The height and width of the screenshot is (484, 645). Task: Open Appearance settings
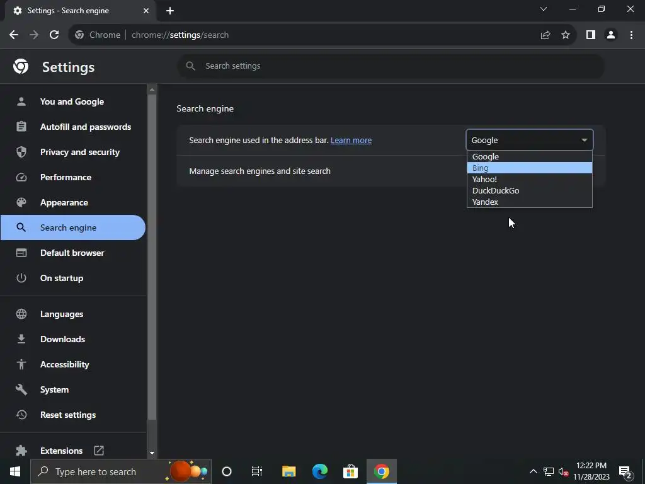point(73,202)
